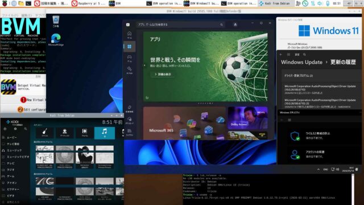364x205 pixels.
Task: Open Downloads in Microsoft Store sidebar
Action: 129,120
